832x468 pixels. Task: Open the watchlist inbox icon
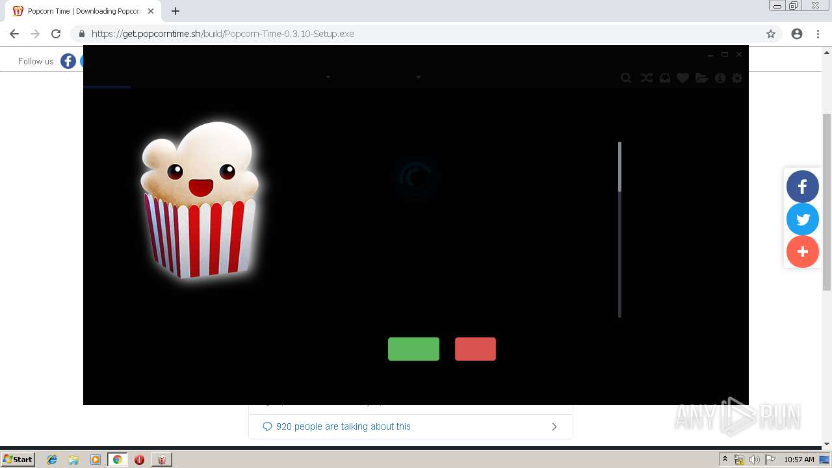tap(665, 78)
